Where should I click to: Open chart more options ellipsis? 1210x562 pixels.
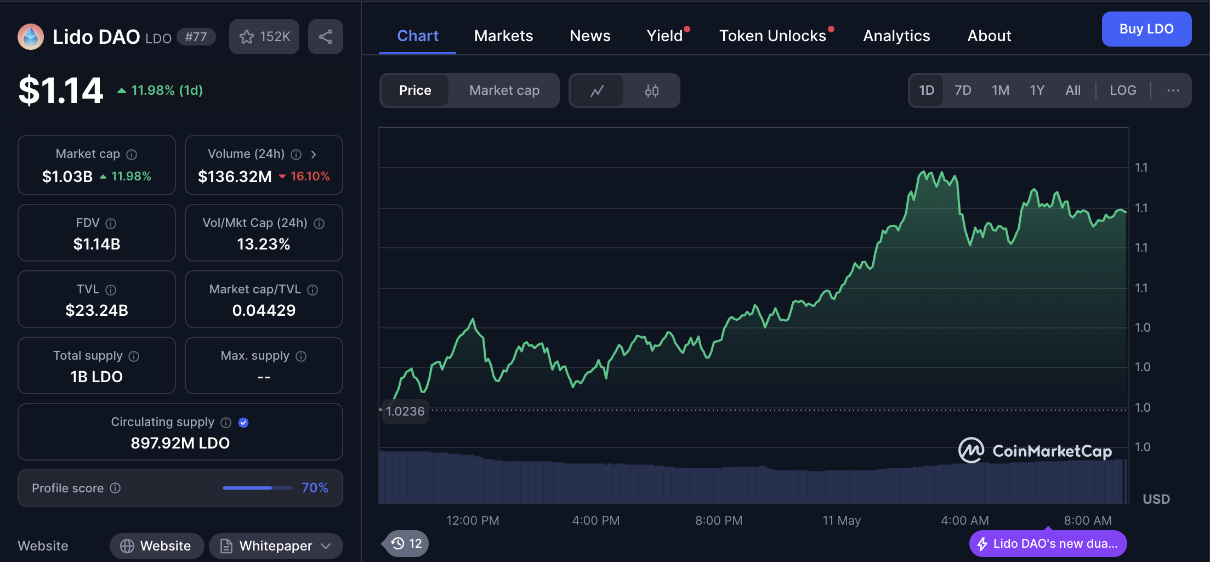pos(1173,90)
